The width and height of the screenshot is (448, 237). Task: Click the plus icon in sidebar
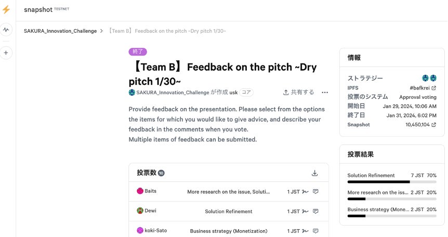click(x=6, y=52)
